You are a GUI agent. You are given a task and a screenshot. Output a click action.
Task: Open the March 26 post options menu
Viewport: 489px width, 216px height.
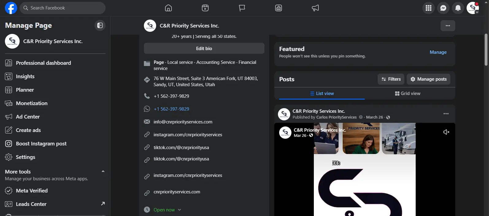pyautogui.click(x=446, y=114)
